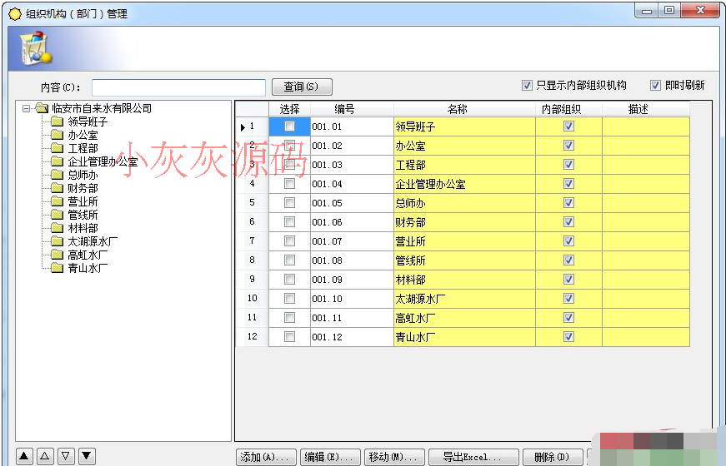Click the hollow down-arrow button
Screen dimensions: 726x466
point(66,456)
